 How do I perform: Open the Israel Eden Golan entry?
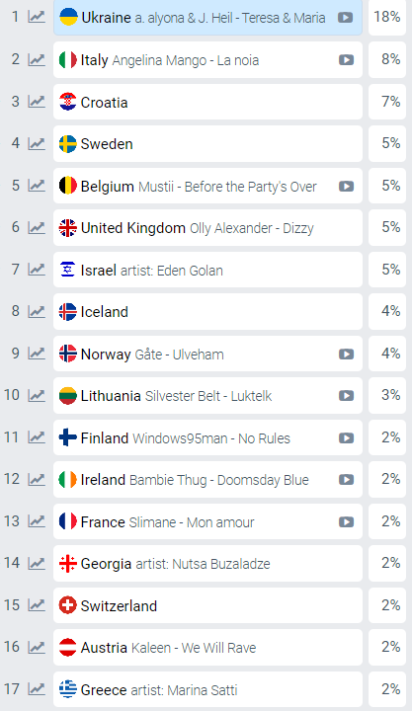tap(207, 270)
